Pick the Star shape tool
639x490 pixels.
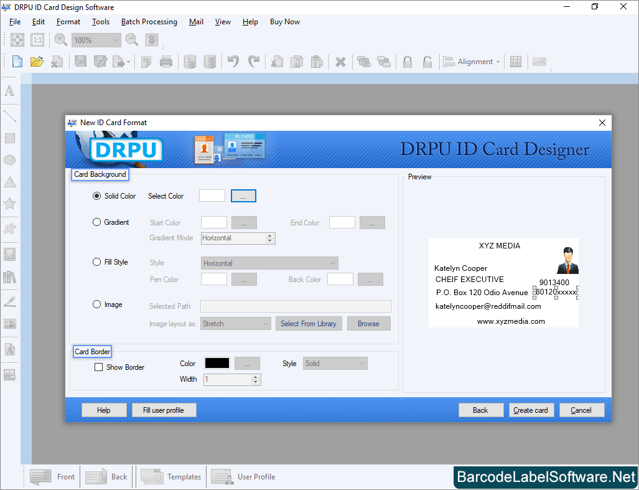[x=9, y=204]
